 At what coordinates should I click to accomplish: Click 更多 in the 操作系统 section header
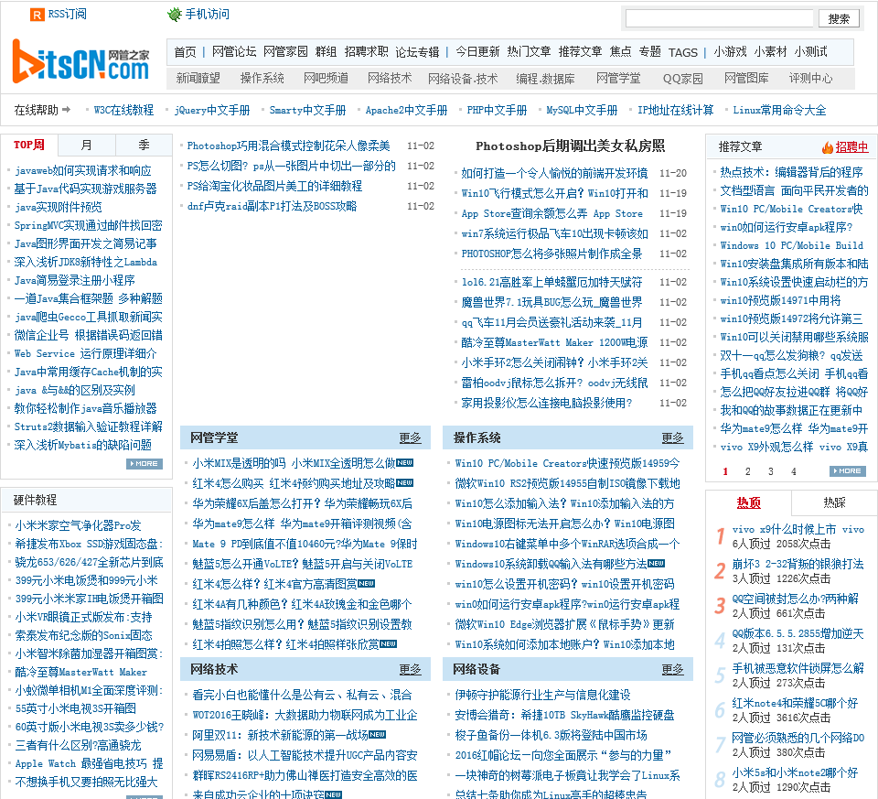point(672,438)
